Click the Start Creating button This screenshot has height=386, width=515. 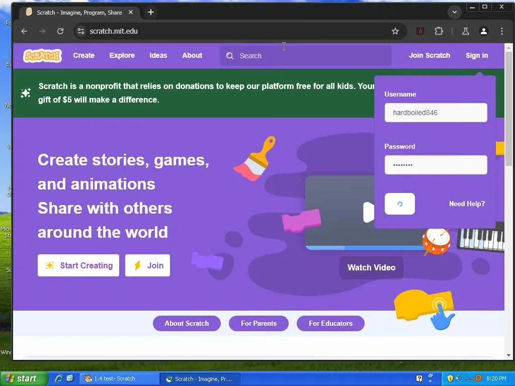pyautogui.click(x=78, y=265)
